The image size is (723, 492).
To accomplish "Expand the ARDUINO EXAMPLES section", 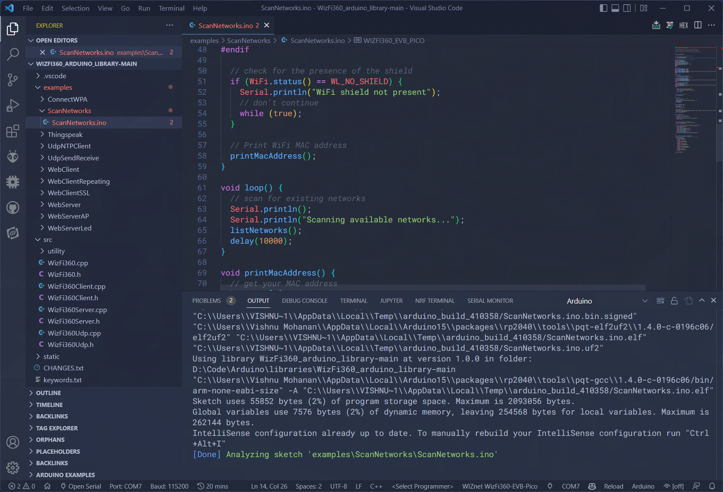I will pyautogui.click(x=104, y=475).
